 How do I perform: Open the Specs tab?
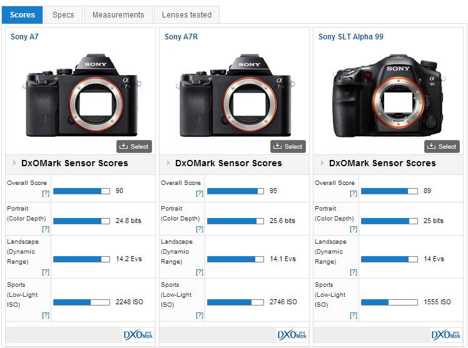coord(63,14)
